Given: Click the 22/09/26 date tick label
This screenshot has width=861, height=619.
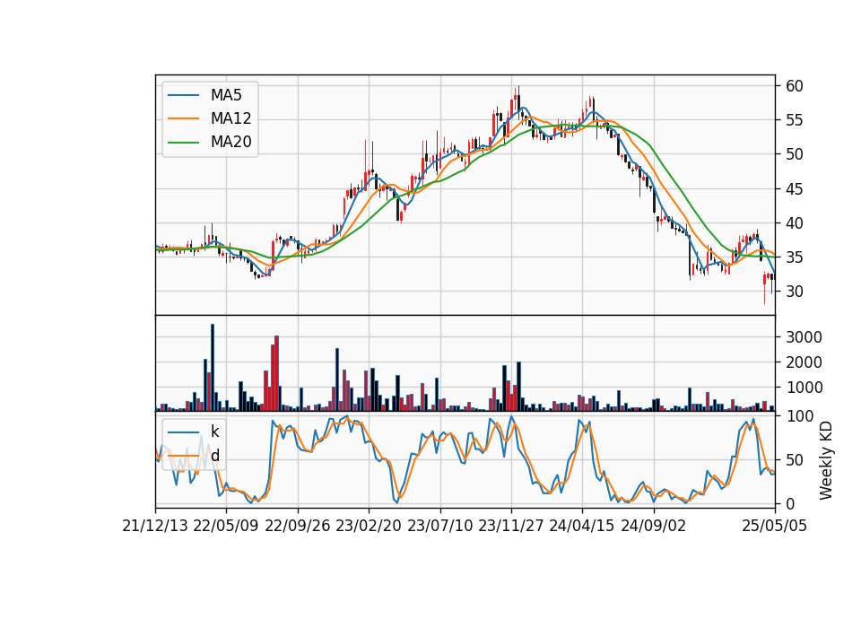Looking at the screenshot, I should tap(298, 526).
